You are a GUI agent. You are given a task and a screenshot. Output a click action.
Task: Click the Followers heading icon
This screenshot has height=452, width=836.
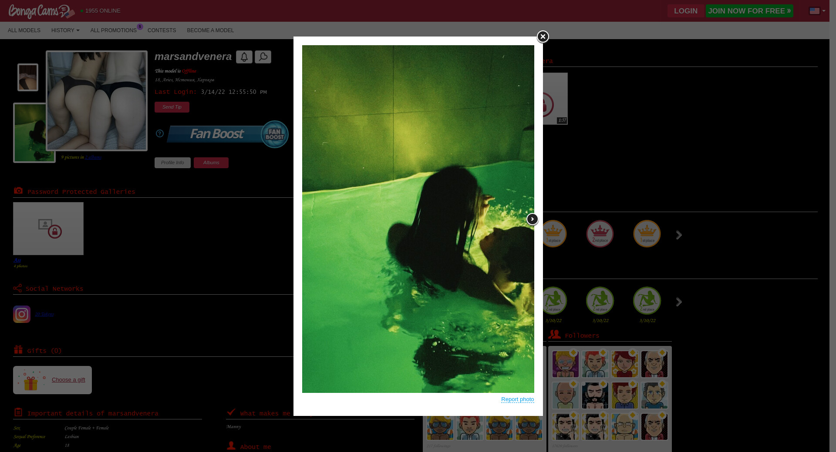[554, 334]
